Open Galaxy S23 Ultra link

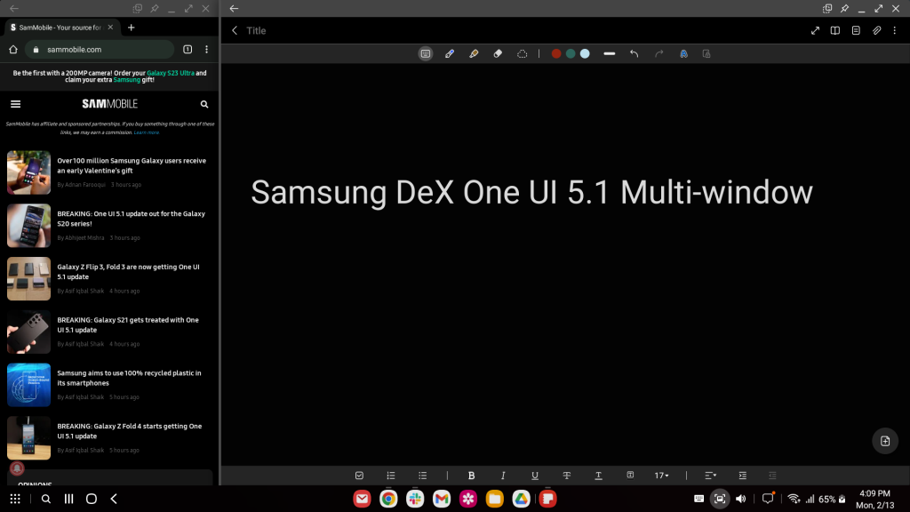tap(171, 73)
